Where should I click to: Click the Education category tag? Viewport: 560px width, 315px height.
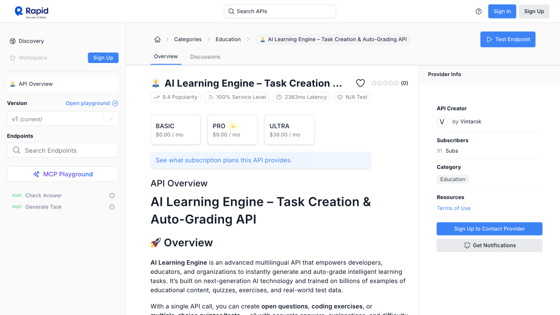click(x=453, y=179)
